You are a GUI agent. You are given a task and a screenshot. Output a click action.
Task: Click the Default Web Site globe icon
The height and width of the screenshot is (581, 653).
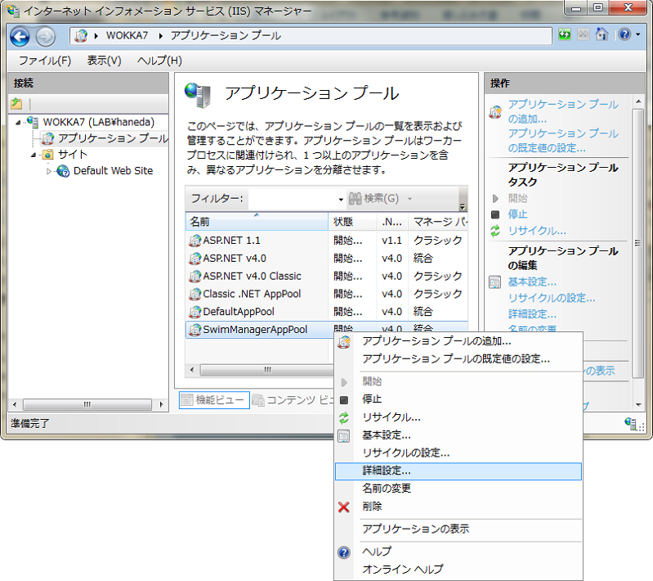(63, 170)
